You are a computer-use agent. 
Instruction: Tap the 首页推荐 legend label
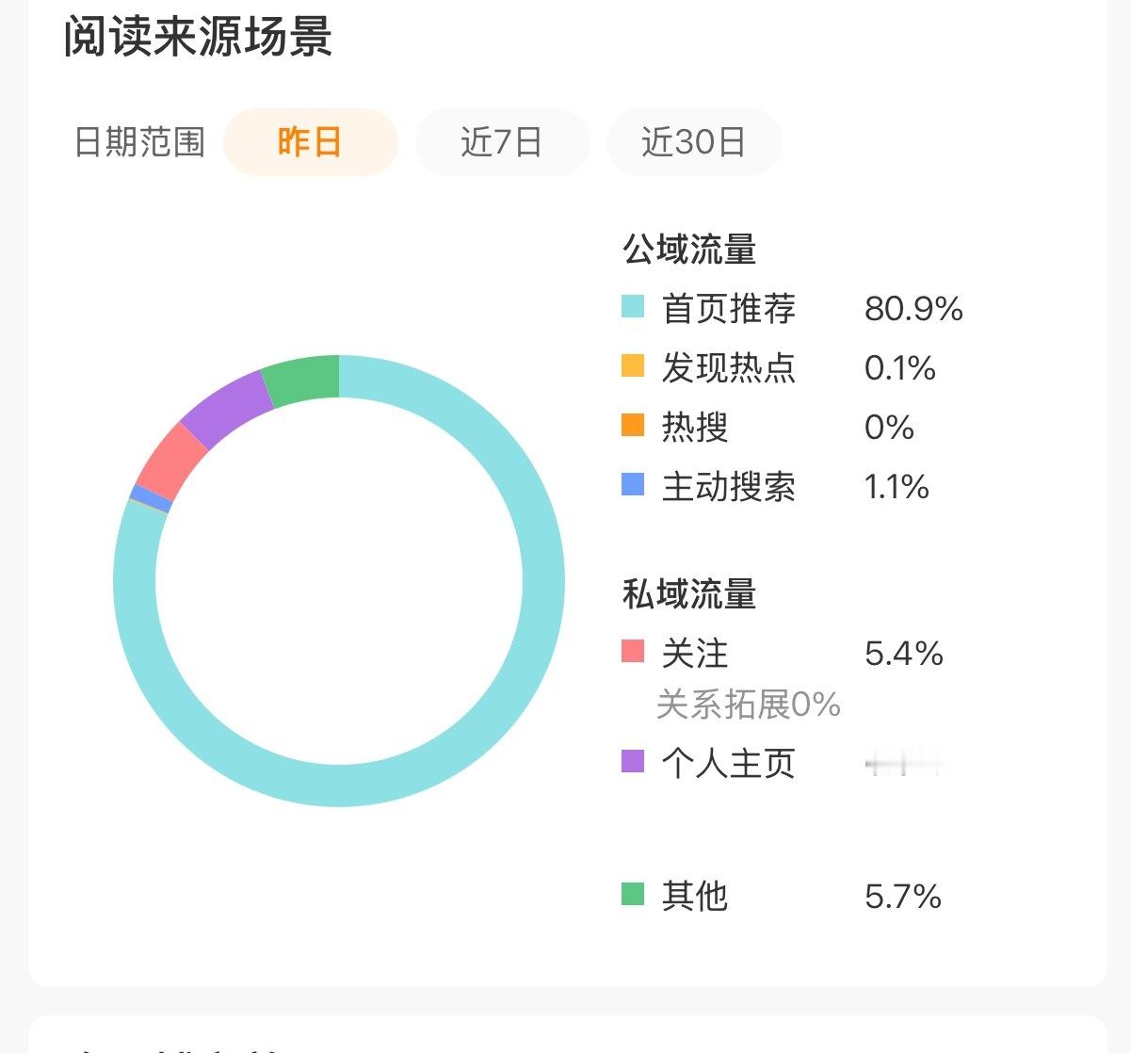click(729, 309)
